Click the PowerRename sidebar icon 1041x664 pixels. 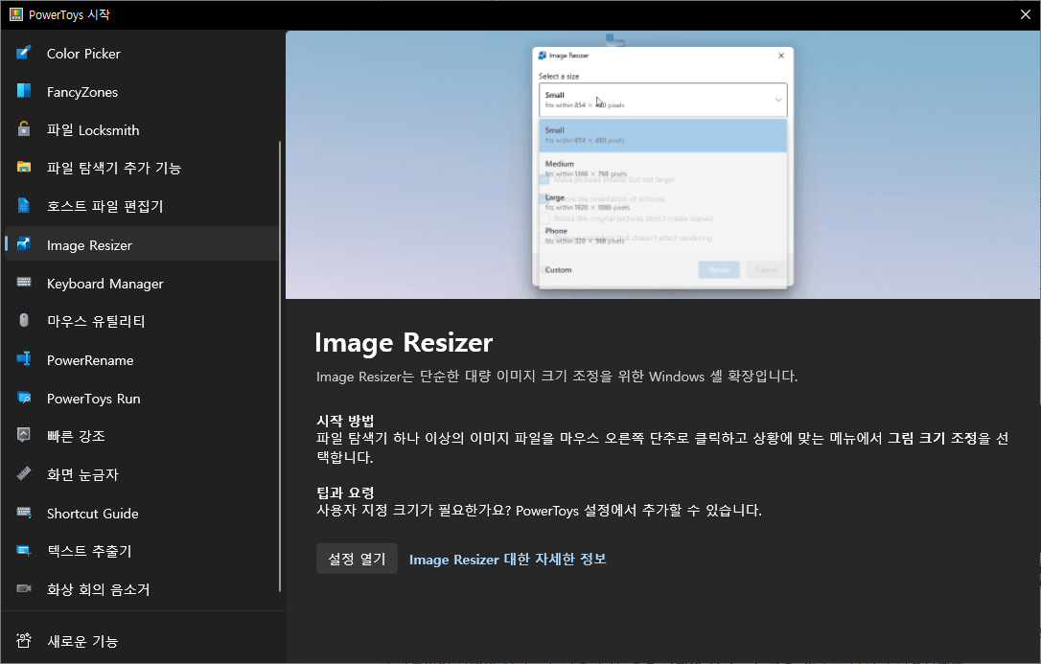click(x=24, y=359)
